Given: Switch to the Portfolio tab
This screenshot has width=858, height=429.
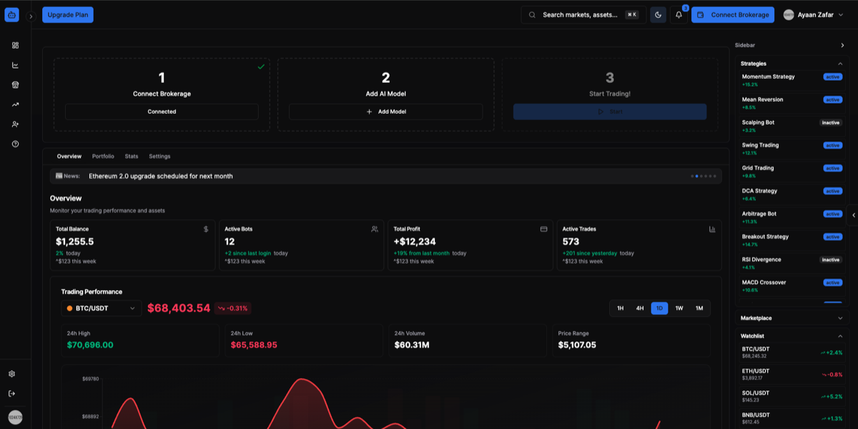Looking at the screenshot, I should (102, 156).
